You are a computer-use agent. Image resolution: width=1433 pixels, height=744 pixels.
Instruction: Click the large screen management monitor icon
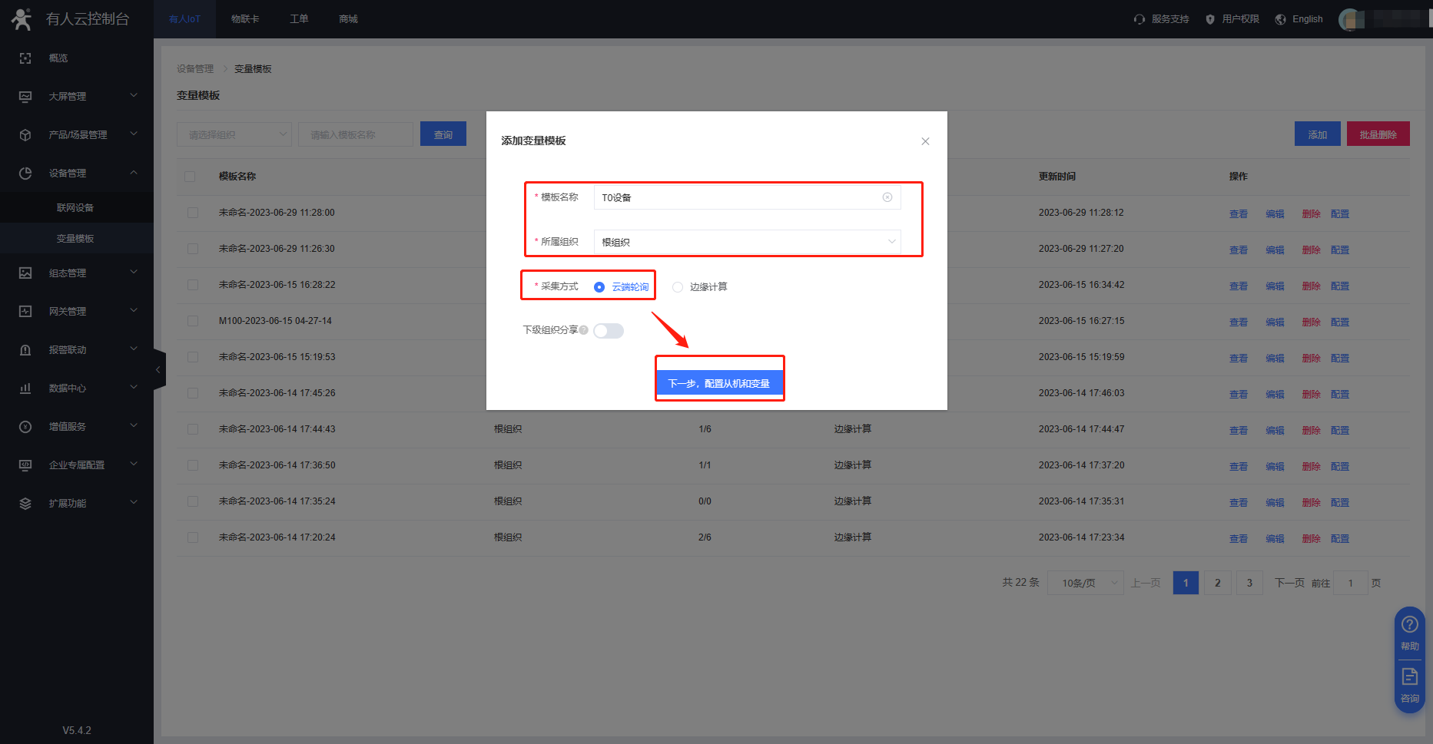tap(25, 97)
